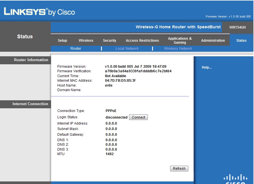The image size is (254, 184).
Task: Go to Access Restrictions tab
Action: (x=142, y=41)
